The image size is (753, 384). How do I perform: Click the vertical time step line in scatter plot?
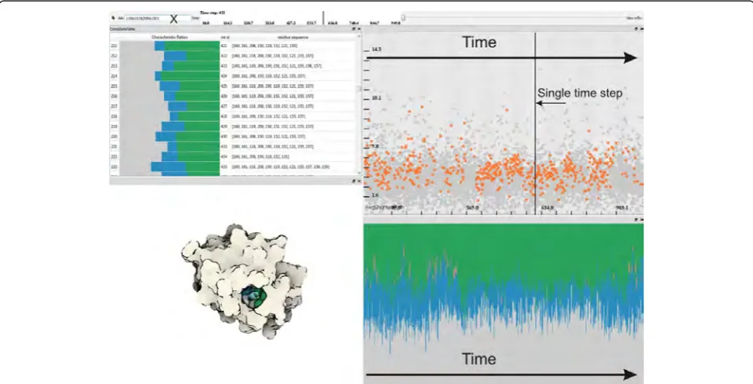[x=535, y=123]
